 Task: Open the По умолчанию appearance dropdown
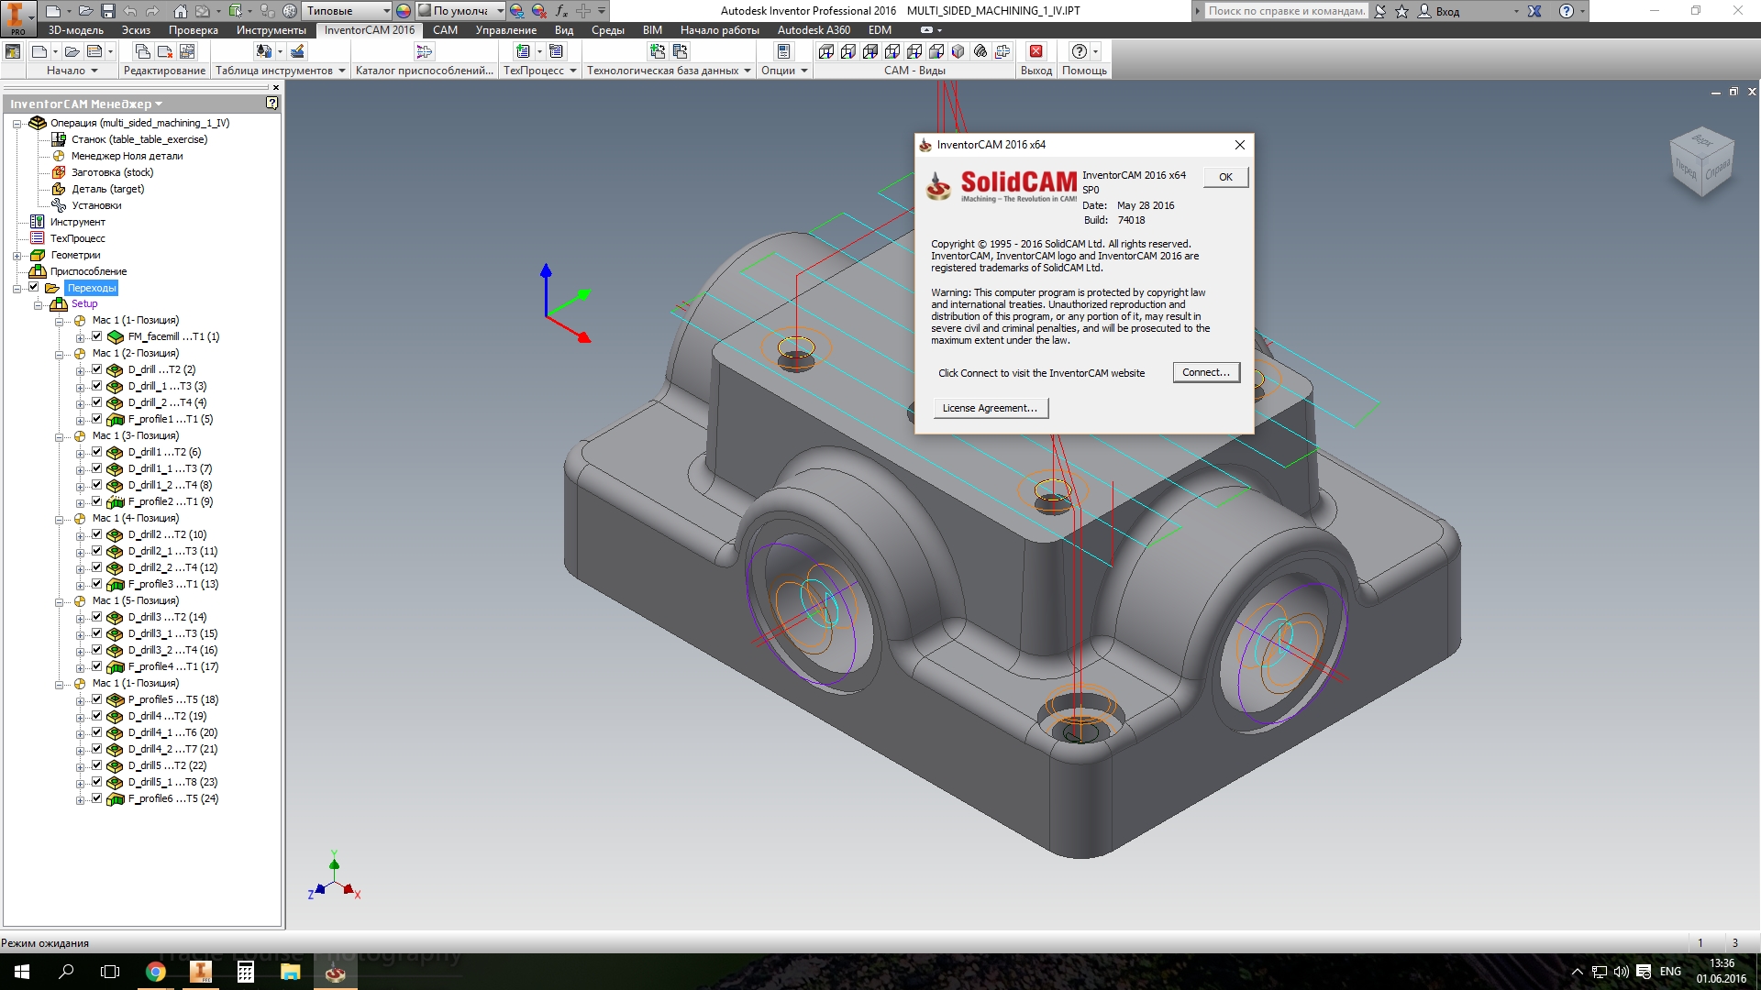tap(500, 11)
